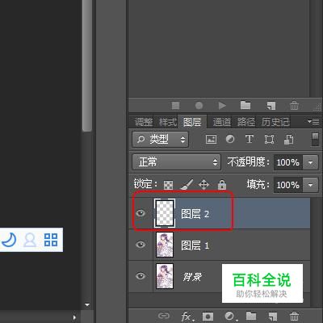Select the 图层 tab
The width and height of the screenshot is (323, 323).
point(192,122)
